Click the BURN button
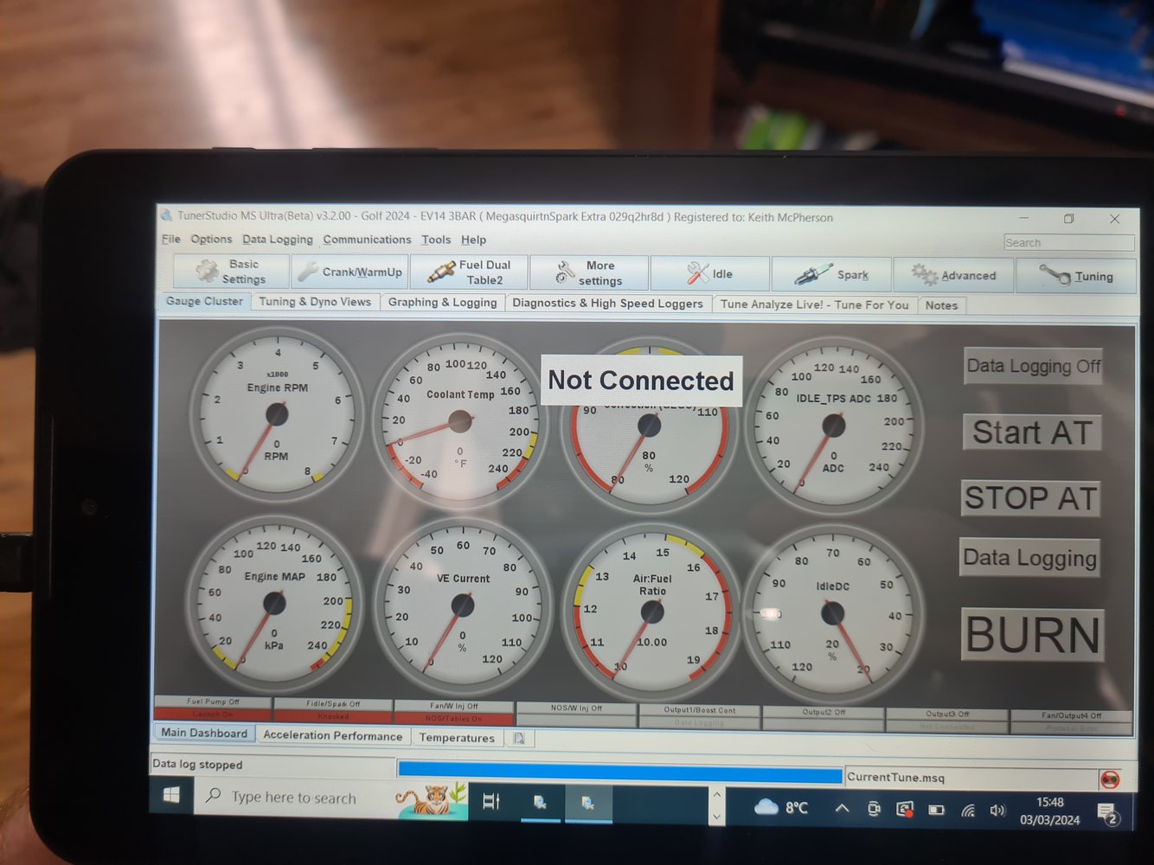 pyautogui.click(x=1033, y=634)
